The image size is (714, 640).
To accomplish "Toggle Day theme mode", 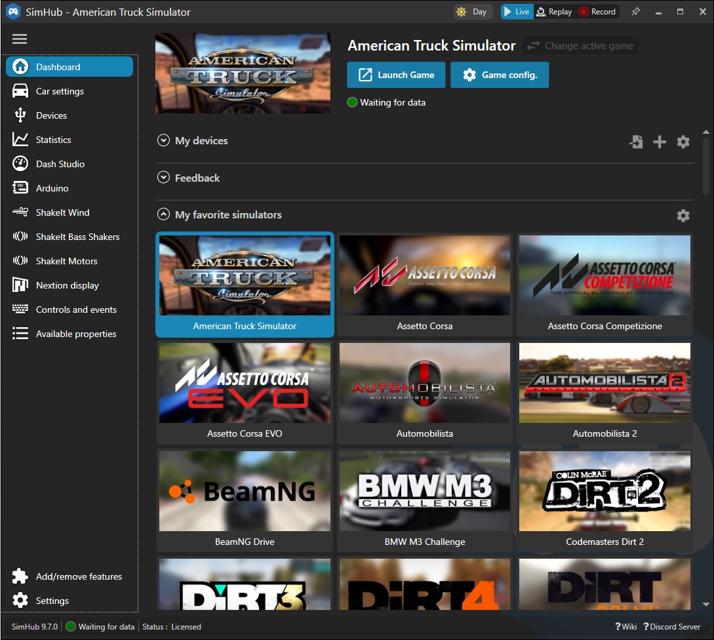I will click(x=472, y=12).
